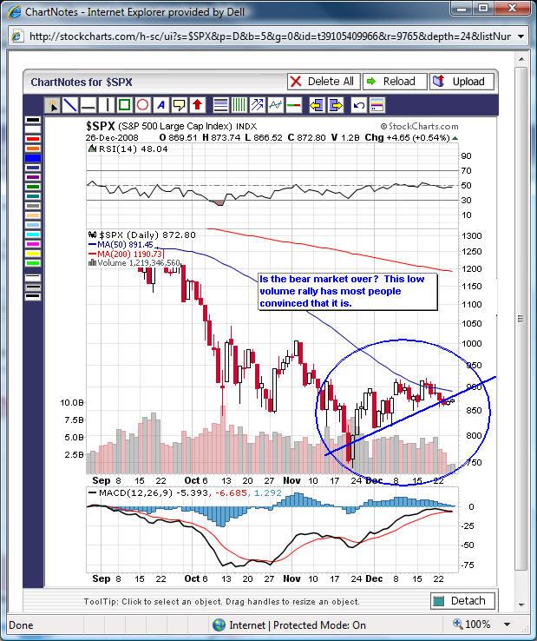The height and width of the screenshot is (641, 537).
Task: Click the undo curved arrow icon
Action: click(358, 105)
